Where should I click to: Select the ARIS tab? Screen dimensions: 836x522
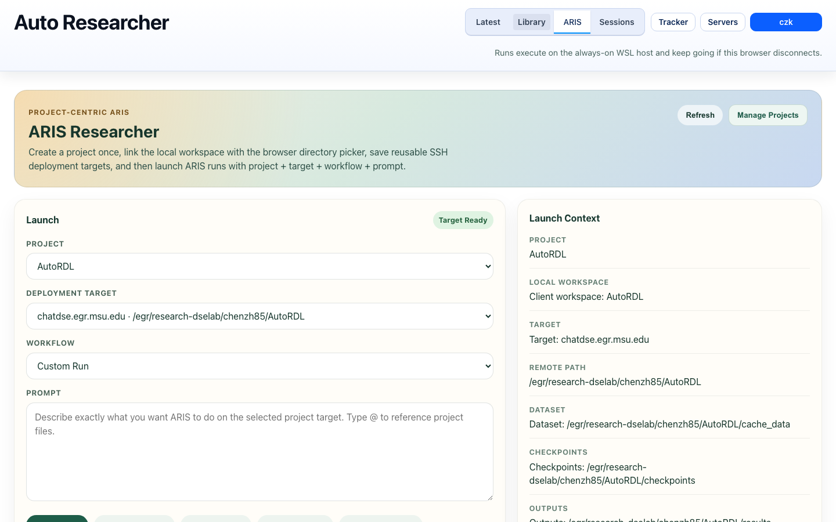572,22
